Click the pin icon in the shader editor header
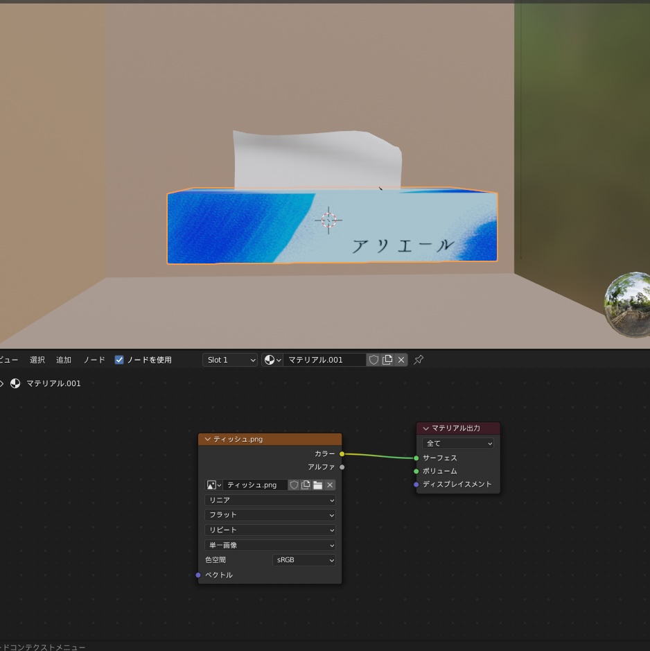The width and height of the screenshot is (650, 651). [x=418, y=360]
